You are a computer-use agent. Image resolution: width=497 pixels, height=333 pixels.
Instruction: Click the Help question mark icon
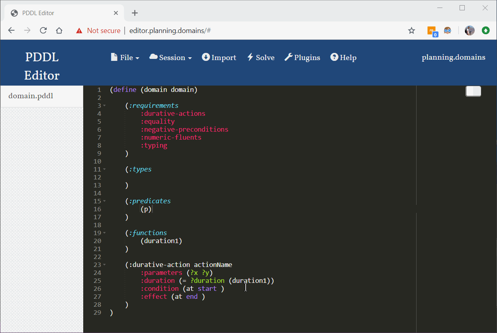pos(334,57)
